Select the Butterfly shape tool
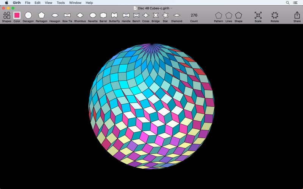The width and height of the screenshot is (303, 189). point(114,15)
